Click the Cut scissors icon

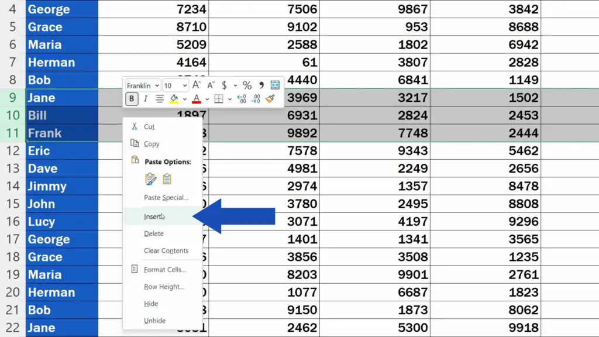135,126
